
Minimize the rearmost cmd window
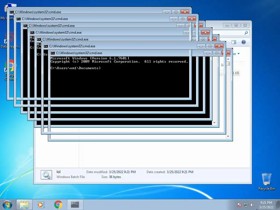pos(167,12)
